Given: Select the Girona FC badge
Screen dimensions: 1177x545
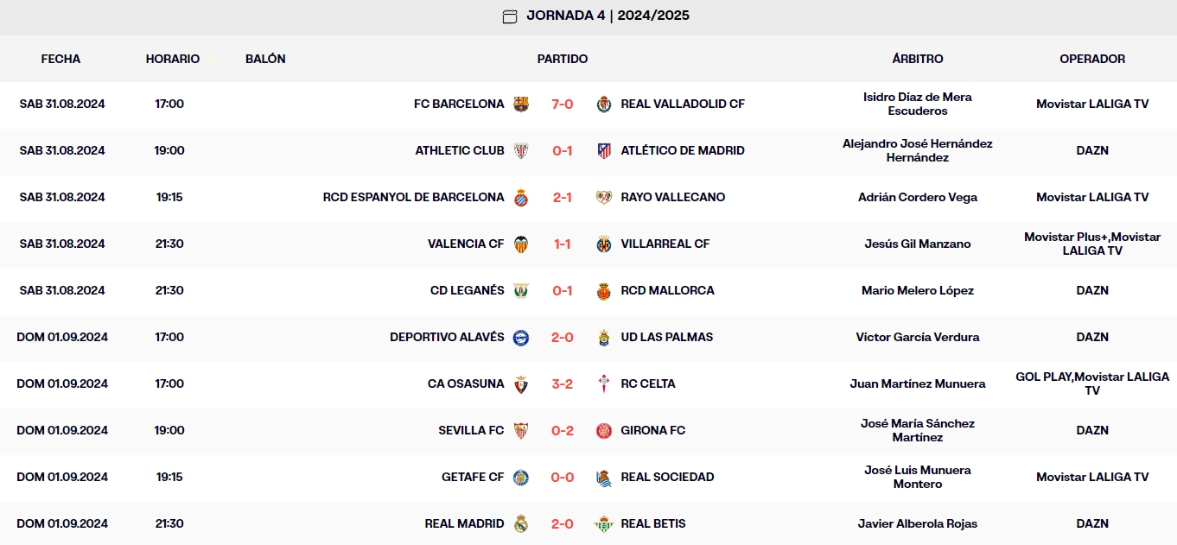Looking at the screenshot, I should click(x=606, y=430).
